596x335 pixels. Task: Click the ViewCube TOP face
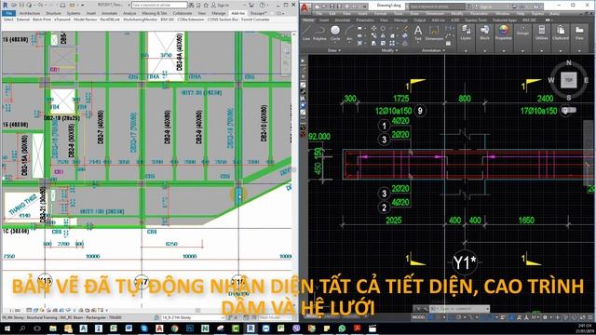(569, 80)
